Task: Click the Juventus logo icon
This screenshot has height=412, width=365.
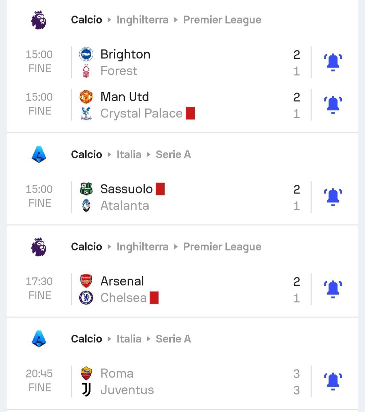Action: (x=86, y=390)
